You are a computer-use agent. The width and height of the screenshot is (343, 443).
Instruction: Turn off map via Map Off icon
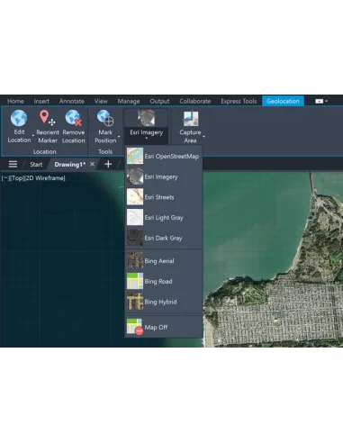(135, 327)
